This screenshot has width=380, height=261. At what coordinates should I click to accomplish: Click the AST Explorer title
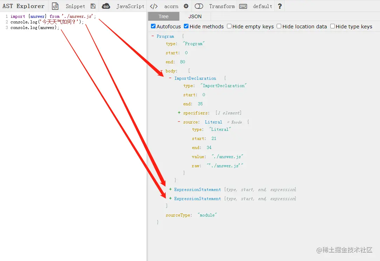point(23,6)
